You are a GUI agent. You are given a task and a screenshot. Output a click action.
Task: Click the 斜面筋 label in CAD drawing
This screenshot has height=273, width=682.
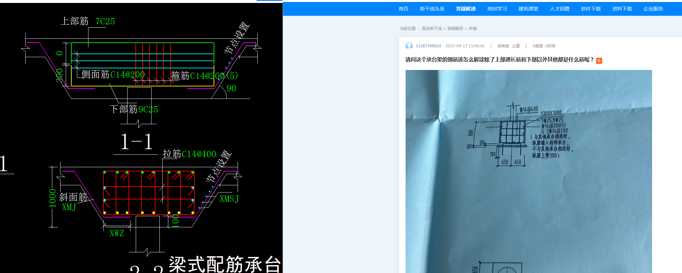[73, 197]
